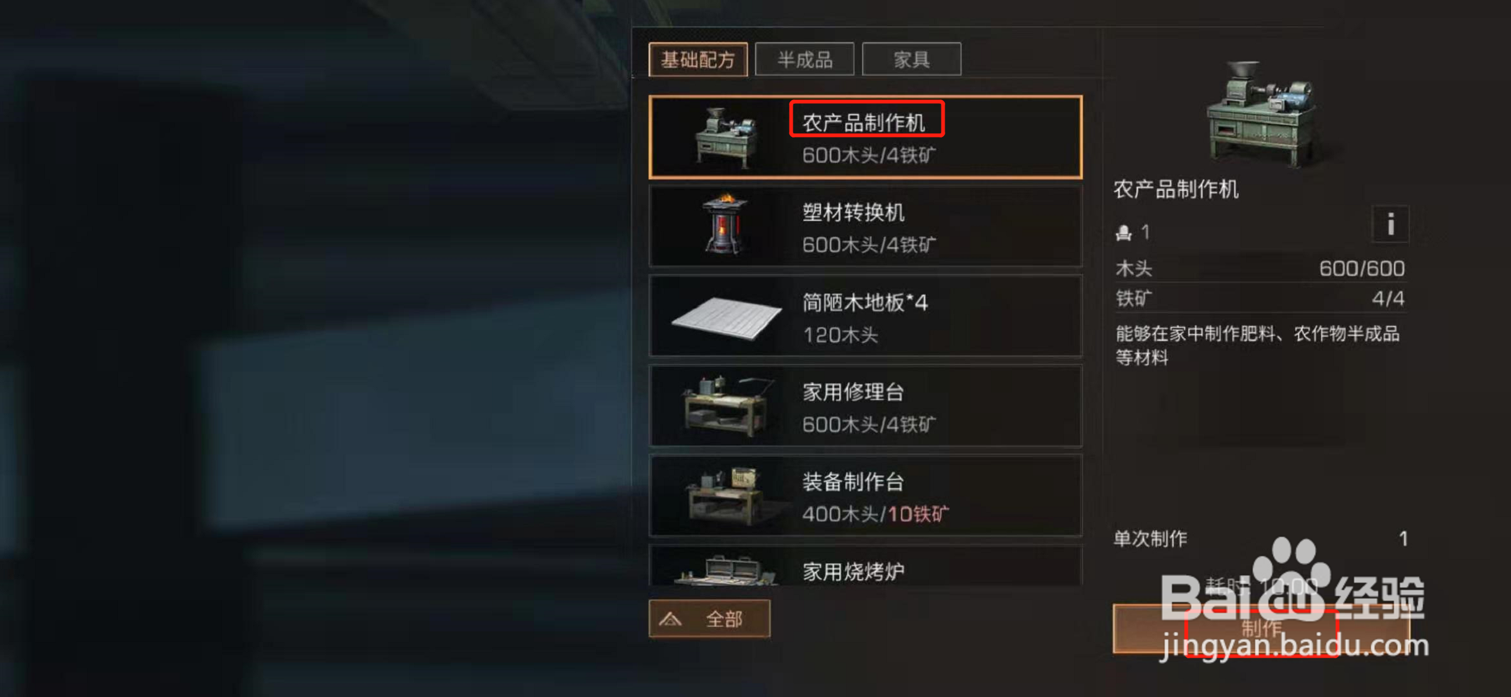Select the 基础配方 tab

coord(698,59)
